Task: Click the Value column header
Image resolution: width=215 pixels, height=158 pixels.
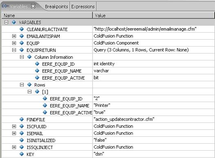Action: 153,16
